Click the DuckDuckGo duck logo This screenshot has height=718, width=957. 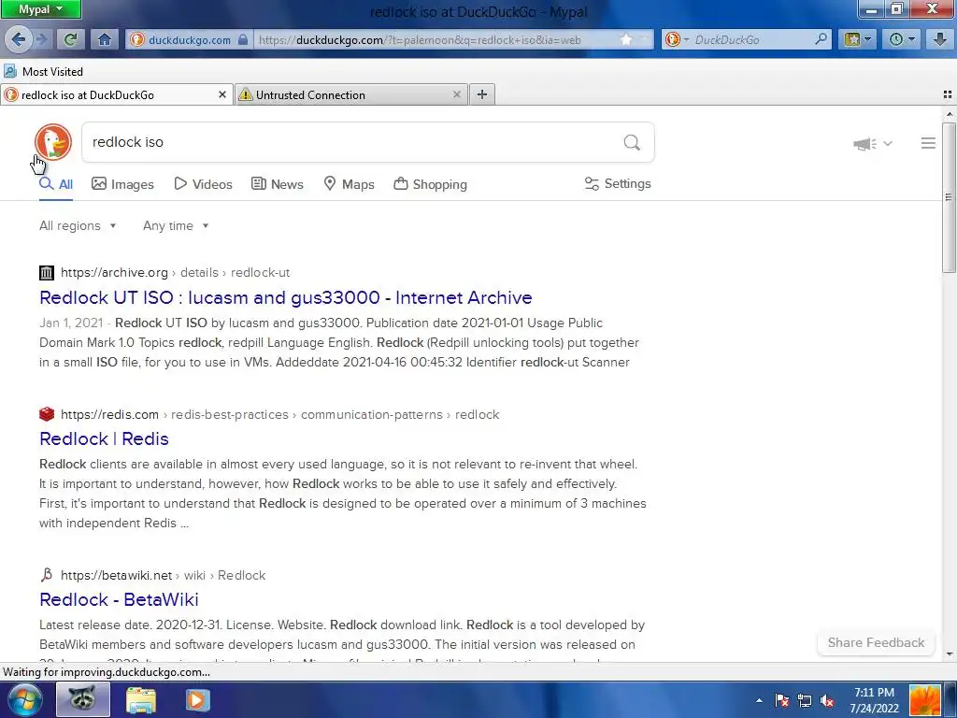tap(53, 142)
